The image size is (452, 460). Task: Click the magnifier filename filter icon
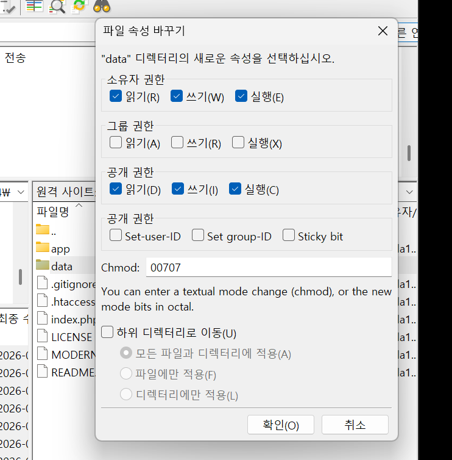click(57, 6)
